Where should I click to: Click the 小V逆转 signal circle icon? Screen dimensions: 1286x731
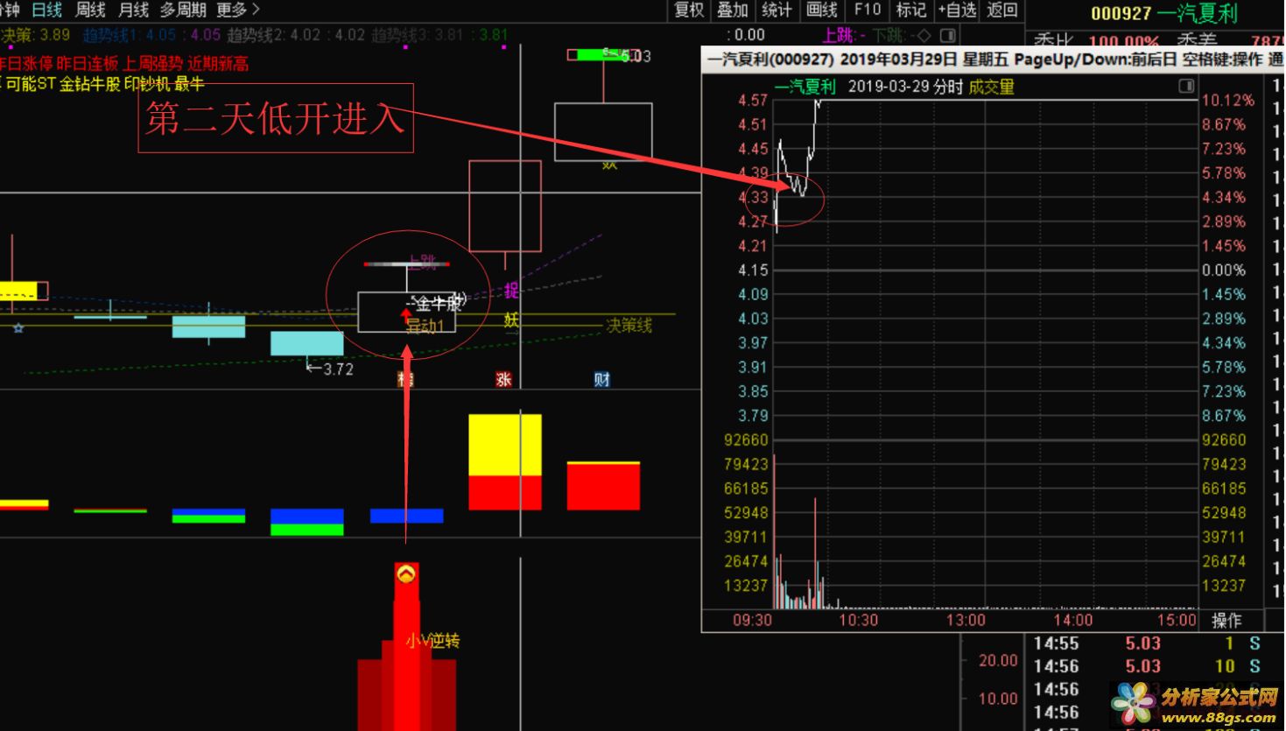pos(405,574)
